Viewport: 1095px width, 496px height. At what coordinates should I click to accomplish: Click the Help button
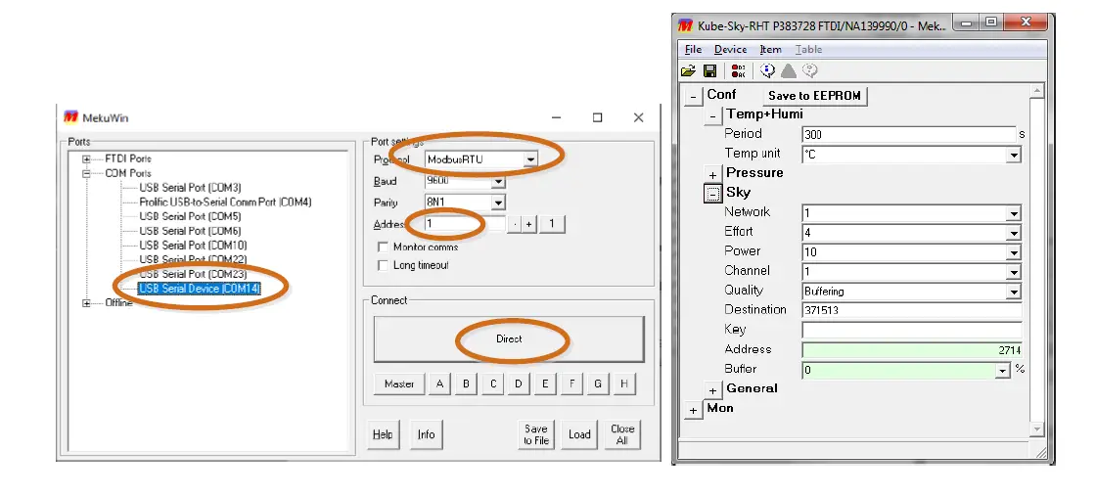[382, 434]
